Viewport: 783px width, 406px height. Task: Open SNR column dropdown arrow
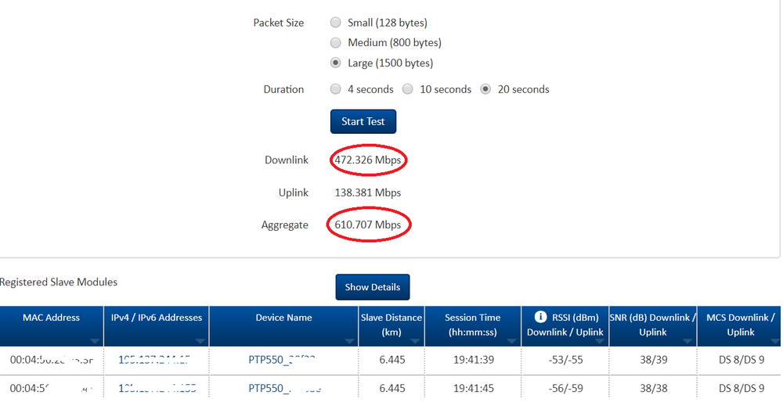point(687,341)
